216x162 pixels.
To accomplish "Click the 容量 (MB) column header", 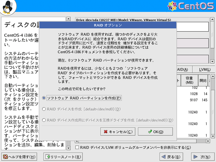I will click(189, 81).
